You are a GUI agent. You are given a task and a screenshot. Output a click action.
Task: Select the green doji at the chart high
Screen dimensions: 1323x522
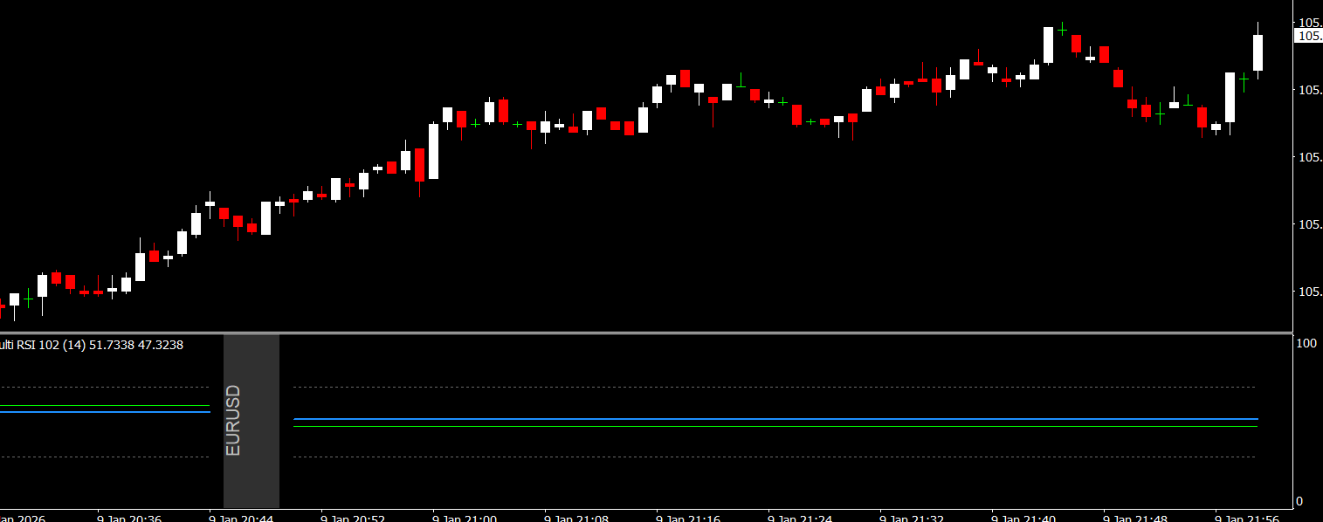pyautogui.click(x=1063, y=30)
